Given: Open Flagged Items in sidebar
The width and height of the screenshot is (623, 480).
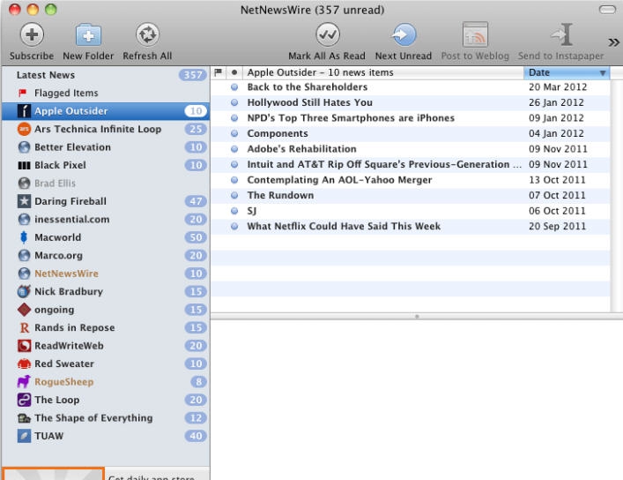Looking at the screenshot, I should [106, 93].
